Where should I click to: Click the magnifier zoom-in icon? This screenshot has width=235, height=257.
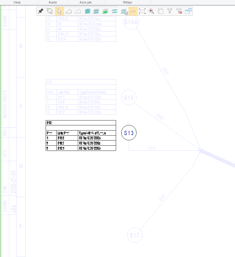(151, 11)
